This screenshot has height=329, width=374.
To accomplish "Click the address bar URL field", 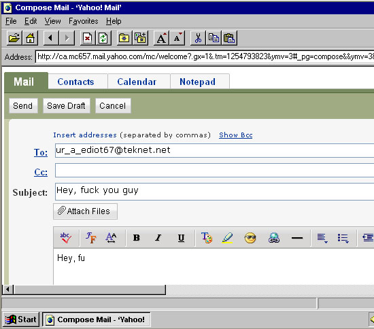I will [x=205, y=56].
